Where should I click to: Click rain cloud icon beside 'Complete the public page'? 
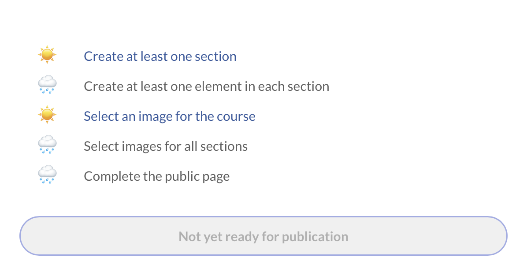point(47,175)
